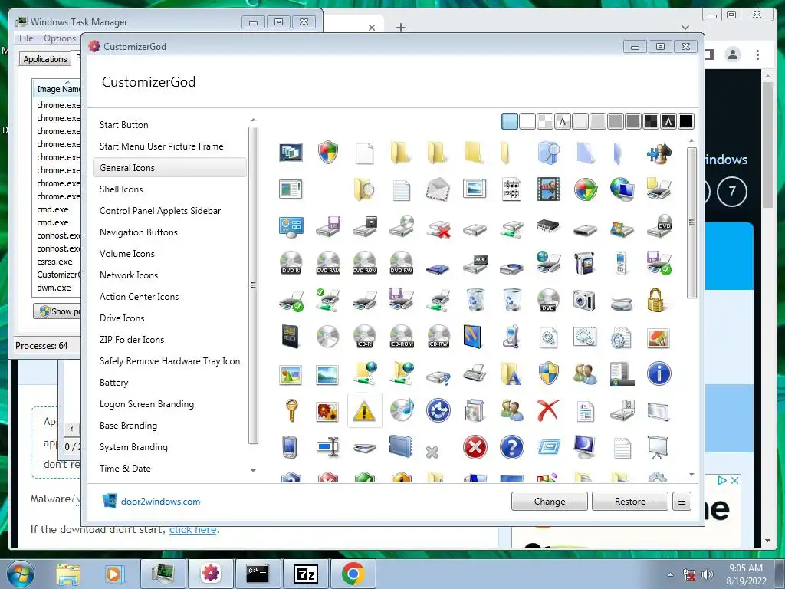This screenshot has height=589, width=785.
Task: Visit door2windows.com link
Action: tap(160, 502)
